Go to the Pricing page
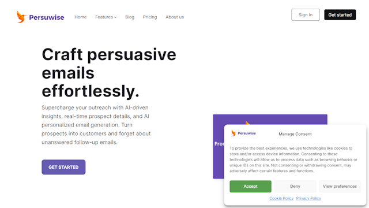This screenshot has width=369, height=208. [x=150, y=17]
